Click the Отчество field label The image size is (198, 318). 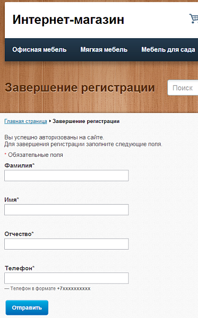19,234
